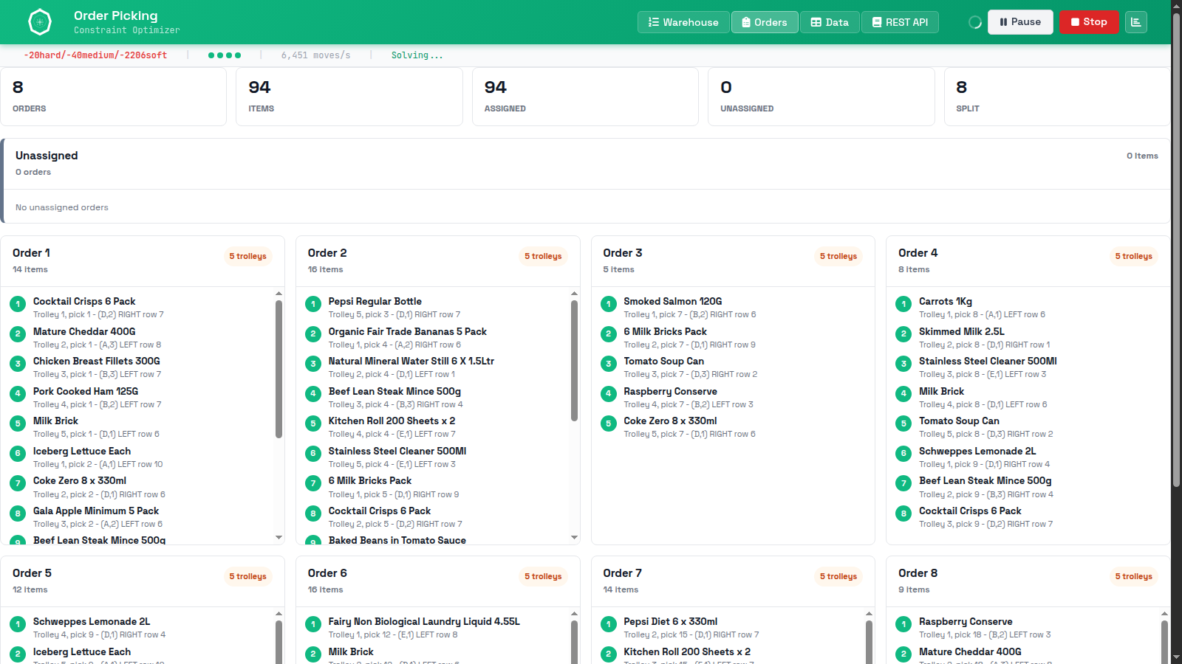1182x664 pixels.
Task: Click step 3 badge beside Natural Mineral Water Still
Action: click(x=313, y=364)
